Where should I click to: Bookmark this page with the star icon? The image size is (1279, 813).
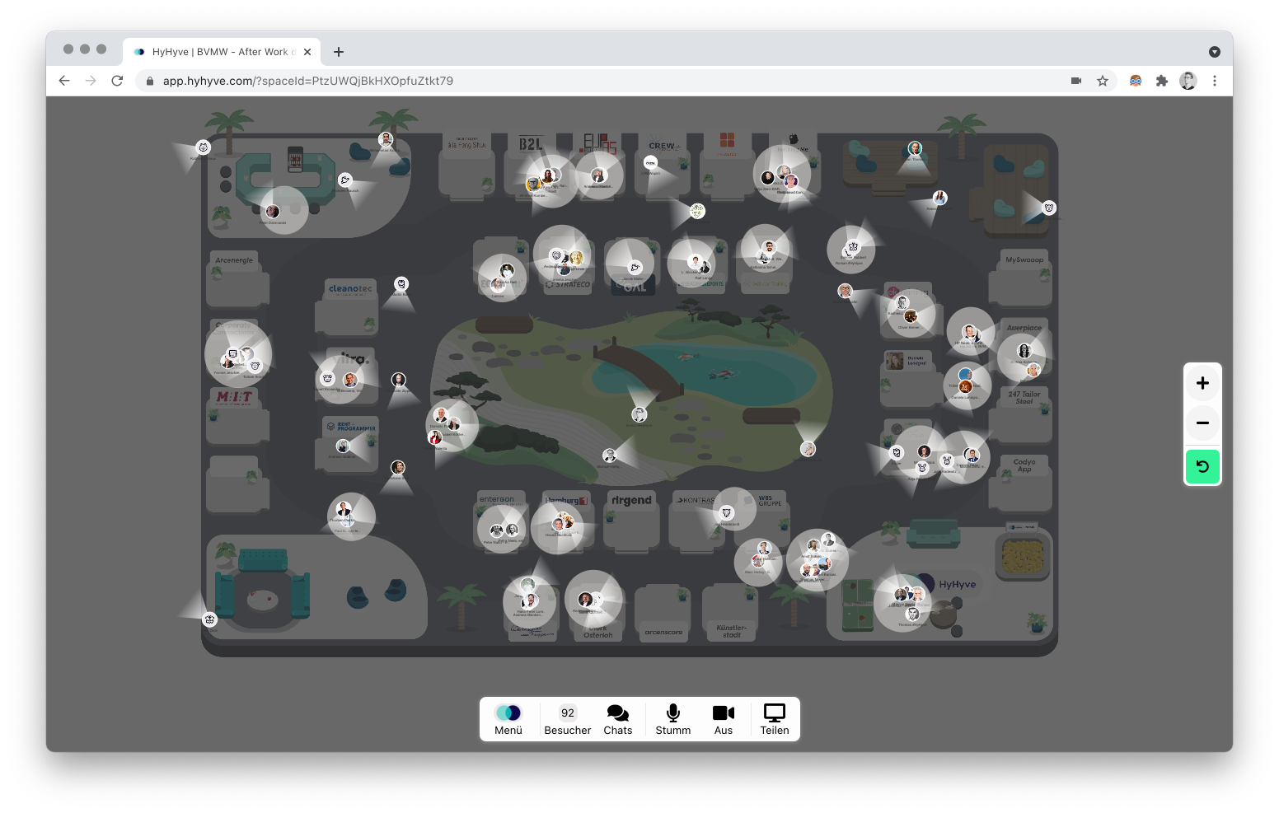coord(1103,81)
